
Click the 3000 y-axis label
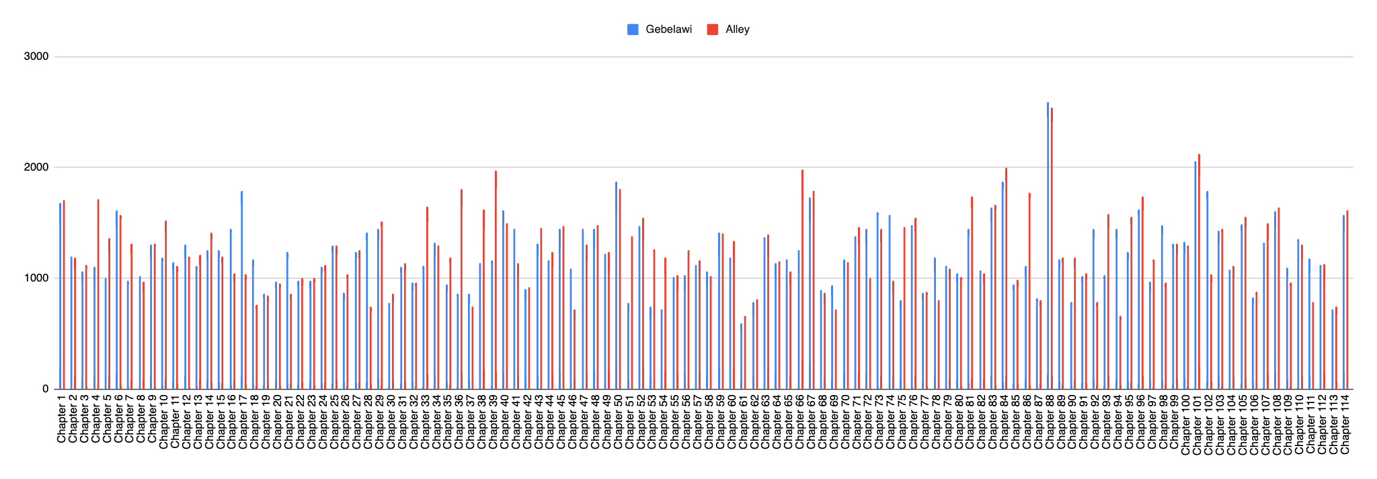point(36,56)
